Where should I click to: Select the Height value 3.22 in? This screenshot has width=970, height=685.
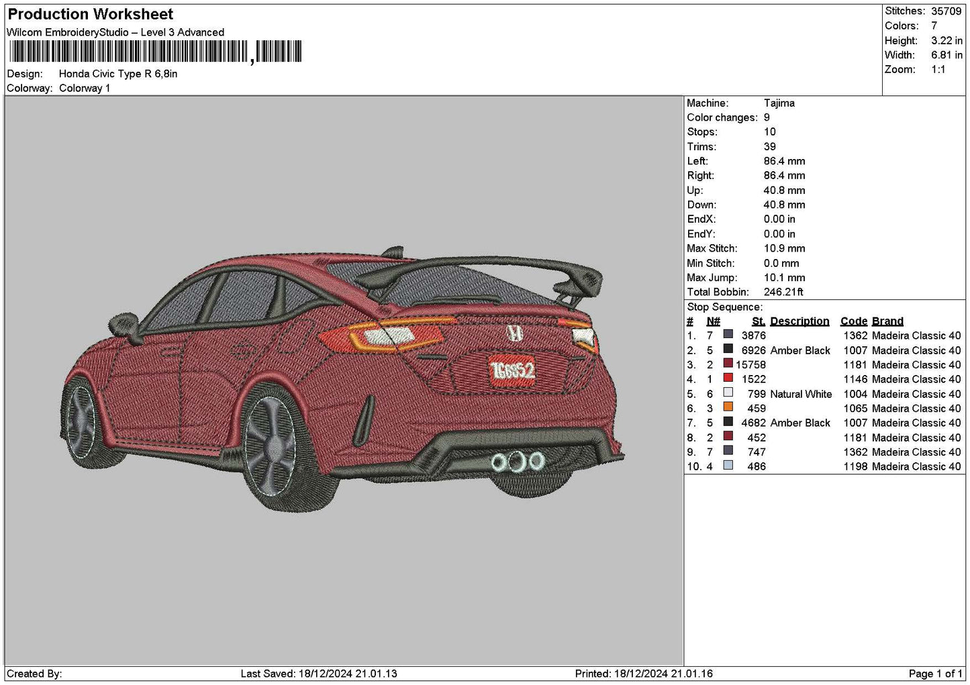pos(947,40)
